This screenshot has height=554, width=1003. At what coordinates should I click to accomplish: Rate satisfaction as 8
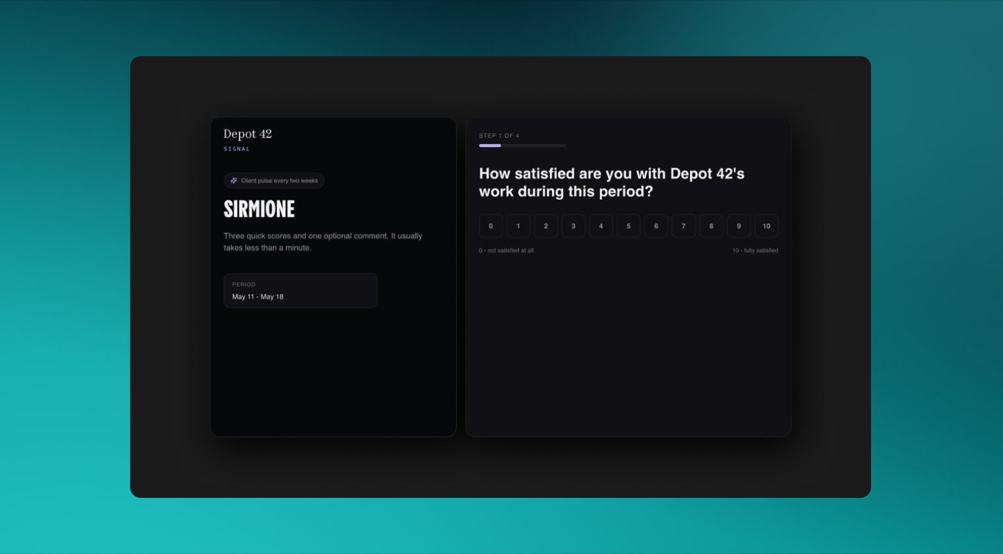coord(711,226)
